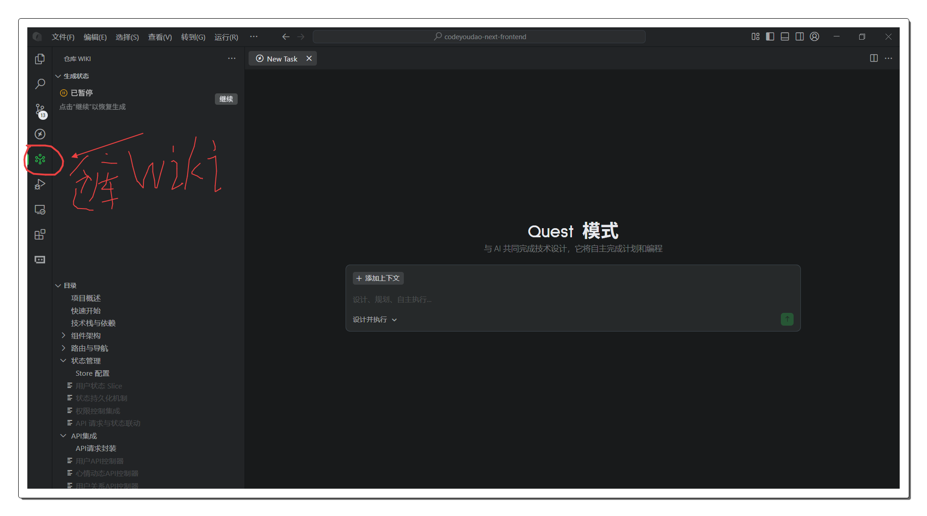The height and width of the screenshot is (516, 927).
Task: Open the Search magnifier in activity bar
Action: (40, 84)
